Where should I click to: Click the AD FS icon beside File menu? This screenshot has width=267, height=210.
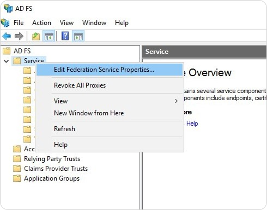point(5,23)
